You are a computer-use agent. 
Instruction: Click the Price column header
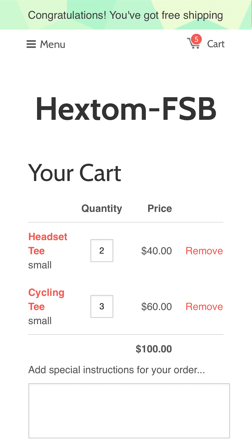[x=160, y=208]
